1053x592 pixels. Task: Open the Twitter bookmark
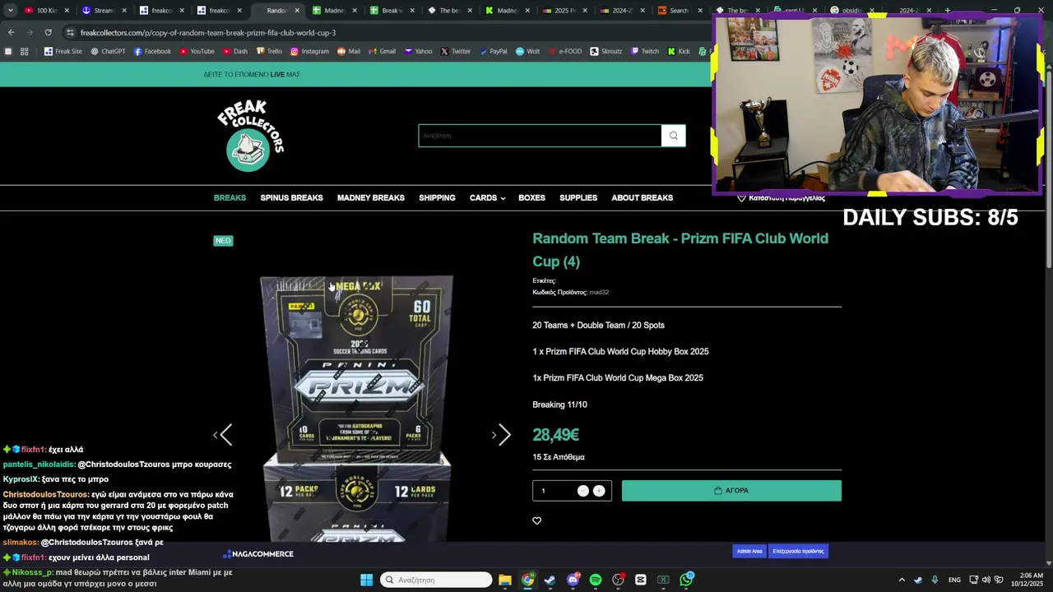pos(455,51)
